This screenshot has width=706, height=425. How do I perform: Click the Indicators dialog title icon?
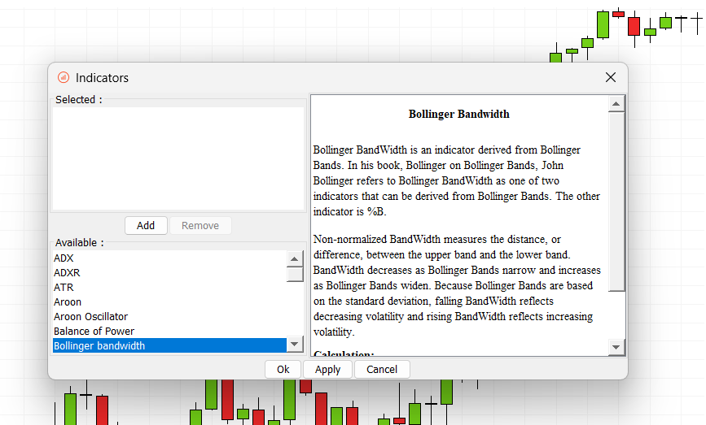64,77
